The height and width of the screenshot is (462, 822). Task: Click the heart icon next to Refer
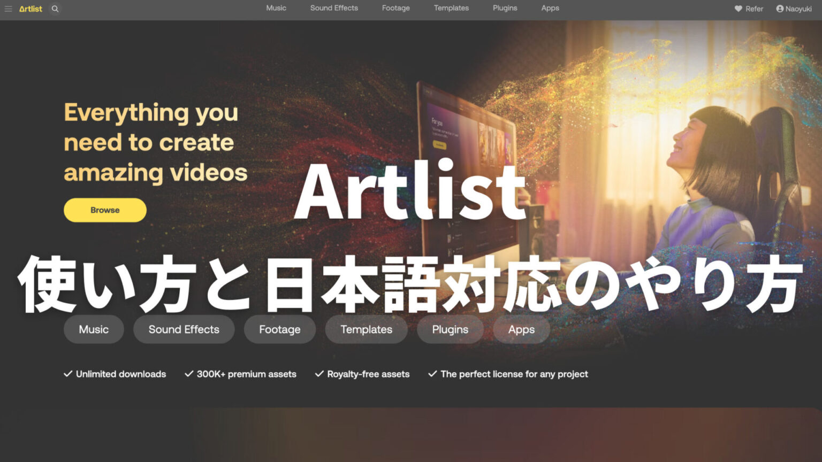pyautogui.click(x=737, y=9)
